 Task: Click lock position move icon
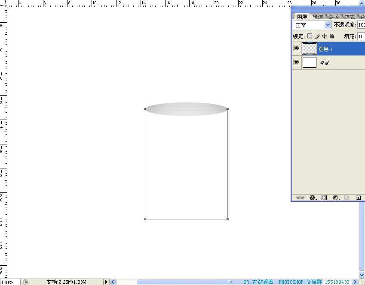point(325,36)
